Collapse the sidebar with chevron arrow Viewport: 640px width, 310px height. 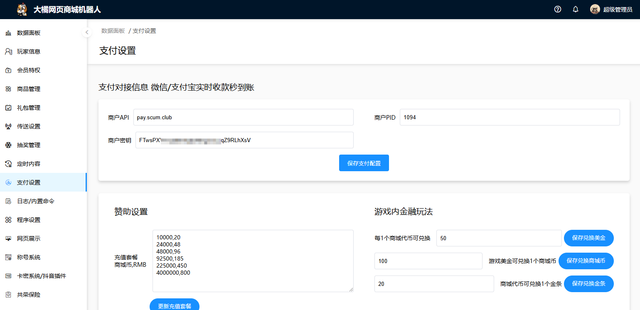pos(87,32)
